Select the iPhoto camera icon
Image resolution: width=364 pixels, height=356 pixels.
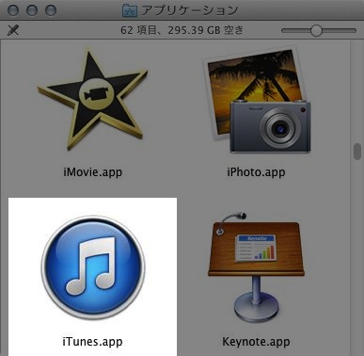[x=257, y=100]
